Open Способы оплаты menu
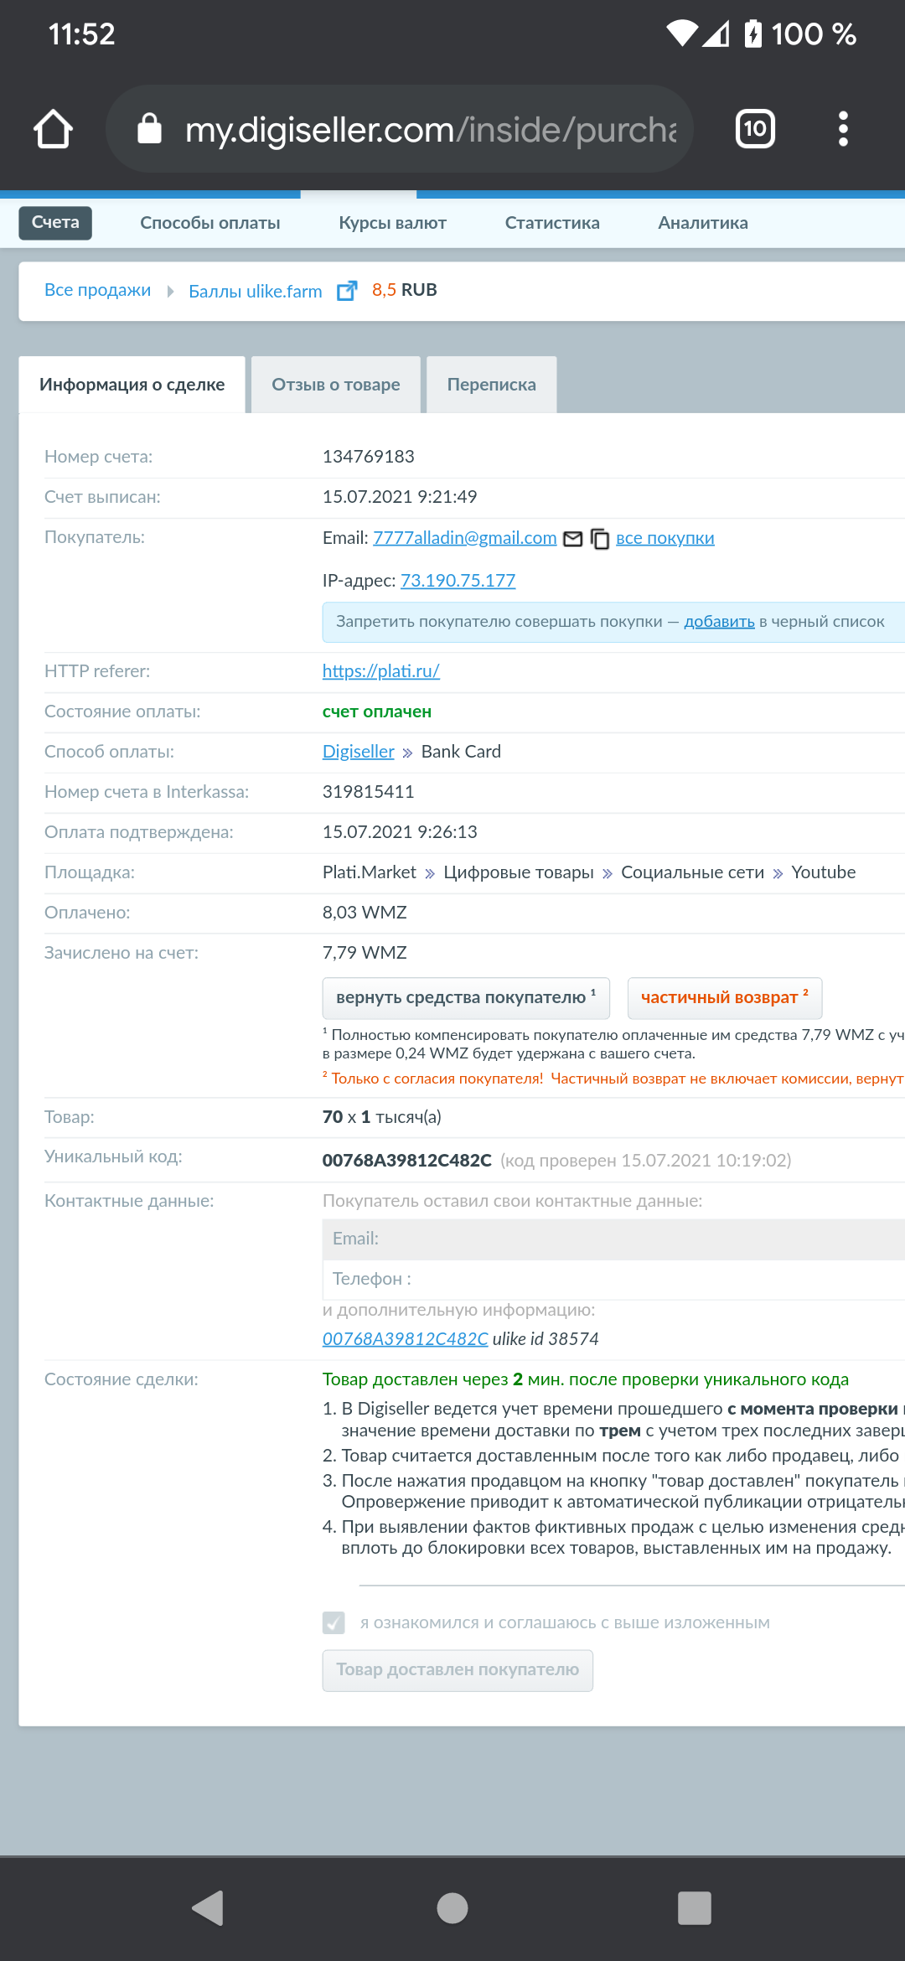The height and width of the screenshot is (1961, 905). 210,223
